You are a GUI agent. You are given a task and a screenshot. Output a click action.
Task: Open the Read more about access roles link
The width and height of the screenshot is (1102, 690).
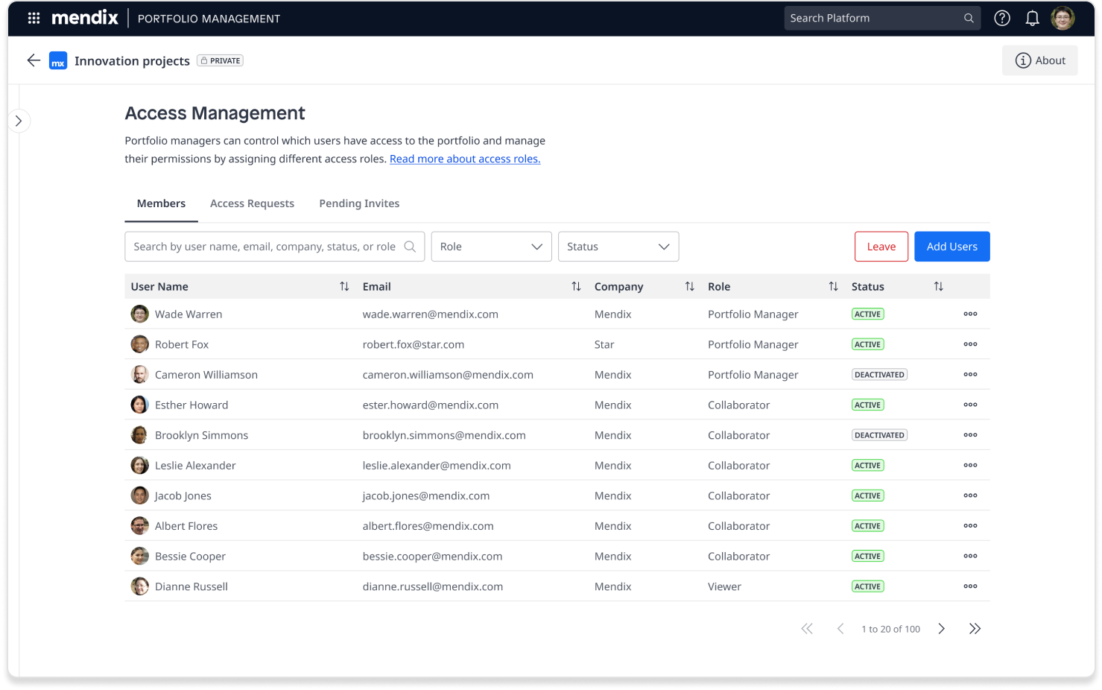pyautogui.click(x=465, y=159)
